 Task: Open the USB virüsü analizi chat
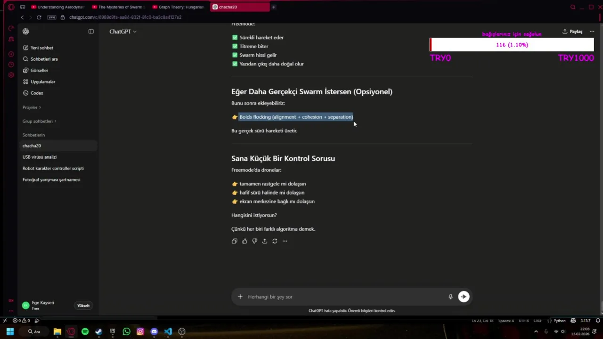click(x=59, y=157)
